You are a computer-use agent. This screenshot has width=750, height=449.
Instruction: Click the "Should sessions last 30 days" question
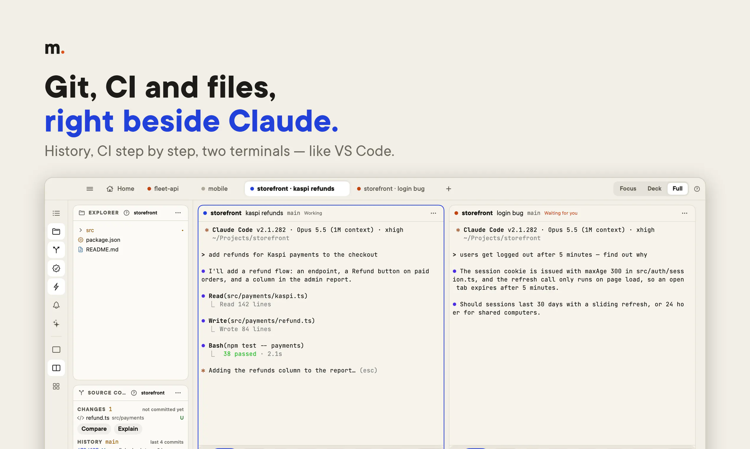click(x=568, y=309)
